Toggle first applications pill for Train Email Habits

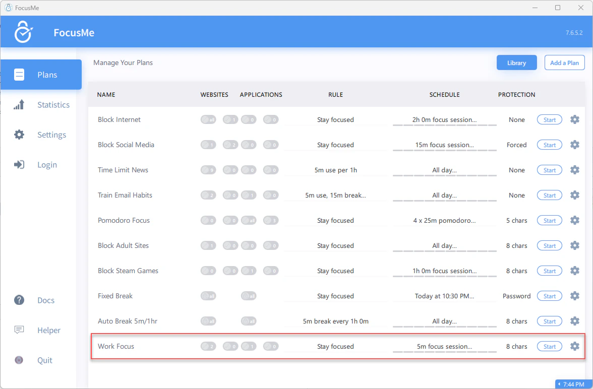pyautogui.click(x=249, y=195)
